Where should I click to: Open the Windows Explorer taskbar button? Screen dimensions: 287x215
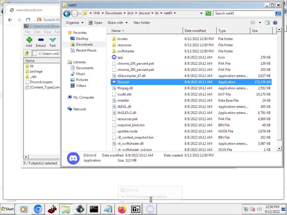[x=66, y=209]
